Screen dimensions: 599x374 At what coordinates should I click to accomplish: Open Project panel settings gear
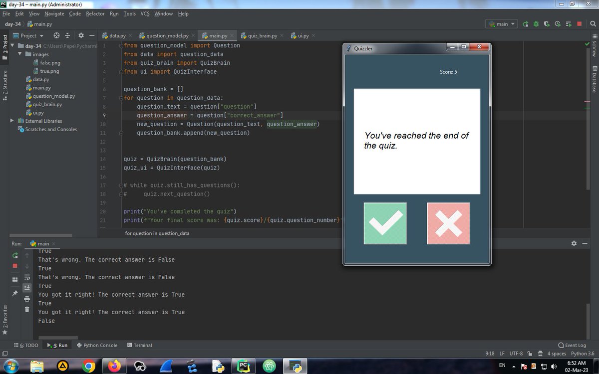point(81,35)
